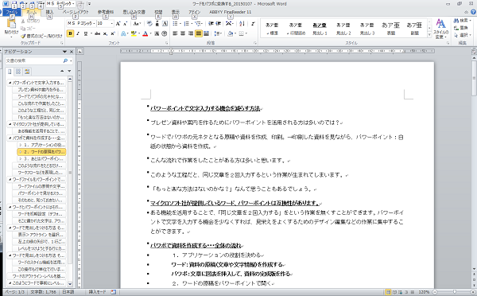Apply the 行間詰め style

[296, 29]
